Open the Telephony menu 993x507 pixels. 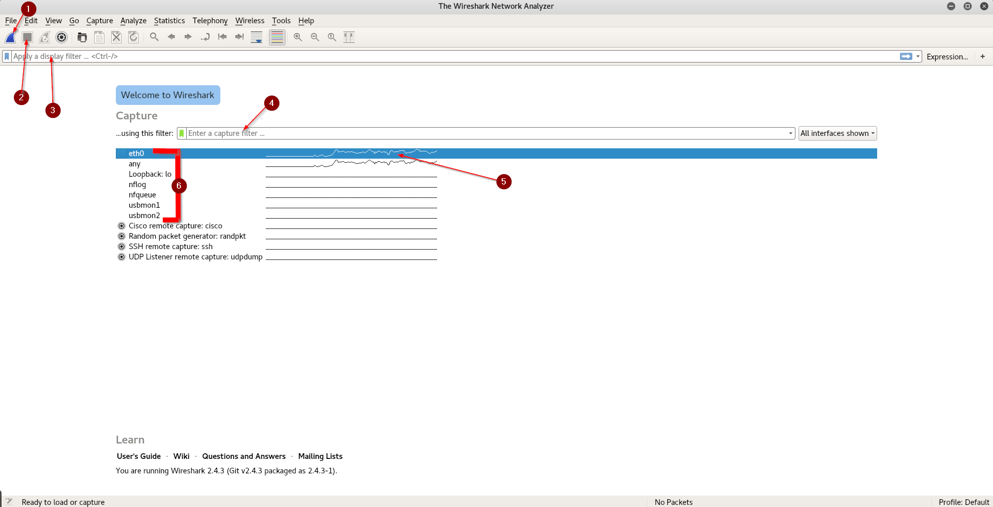point(210,21)
